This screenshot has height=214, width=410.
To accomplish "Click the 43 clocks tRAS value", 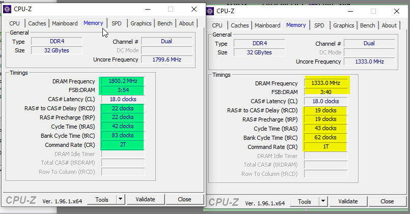I will (x=325, y=129).
